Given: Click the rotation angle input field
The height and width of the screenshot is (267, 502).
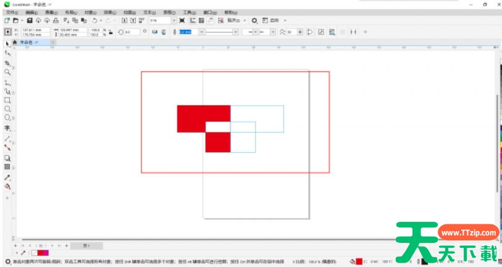Looking at the screenshot, I should coord(132,32).
